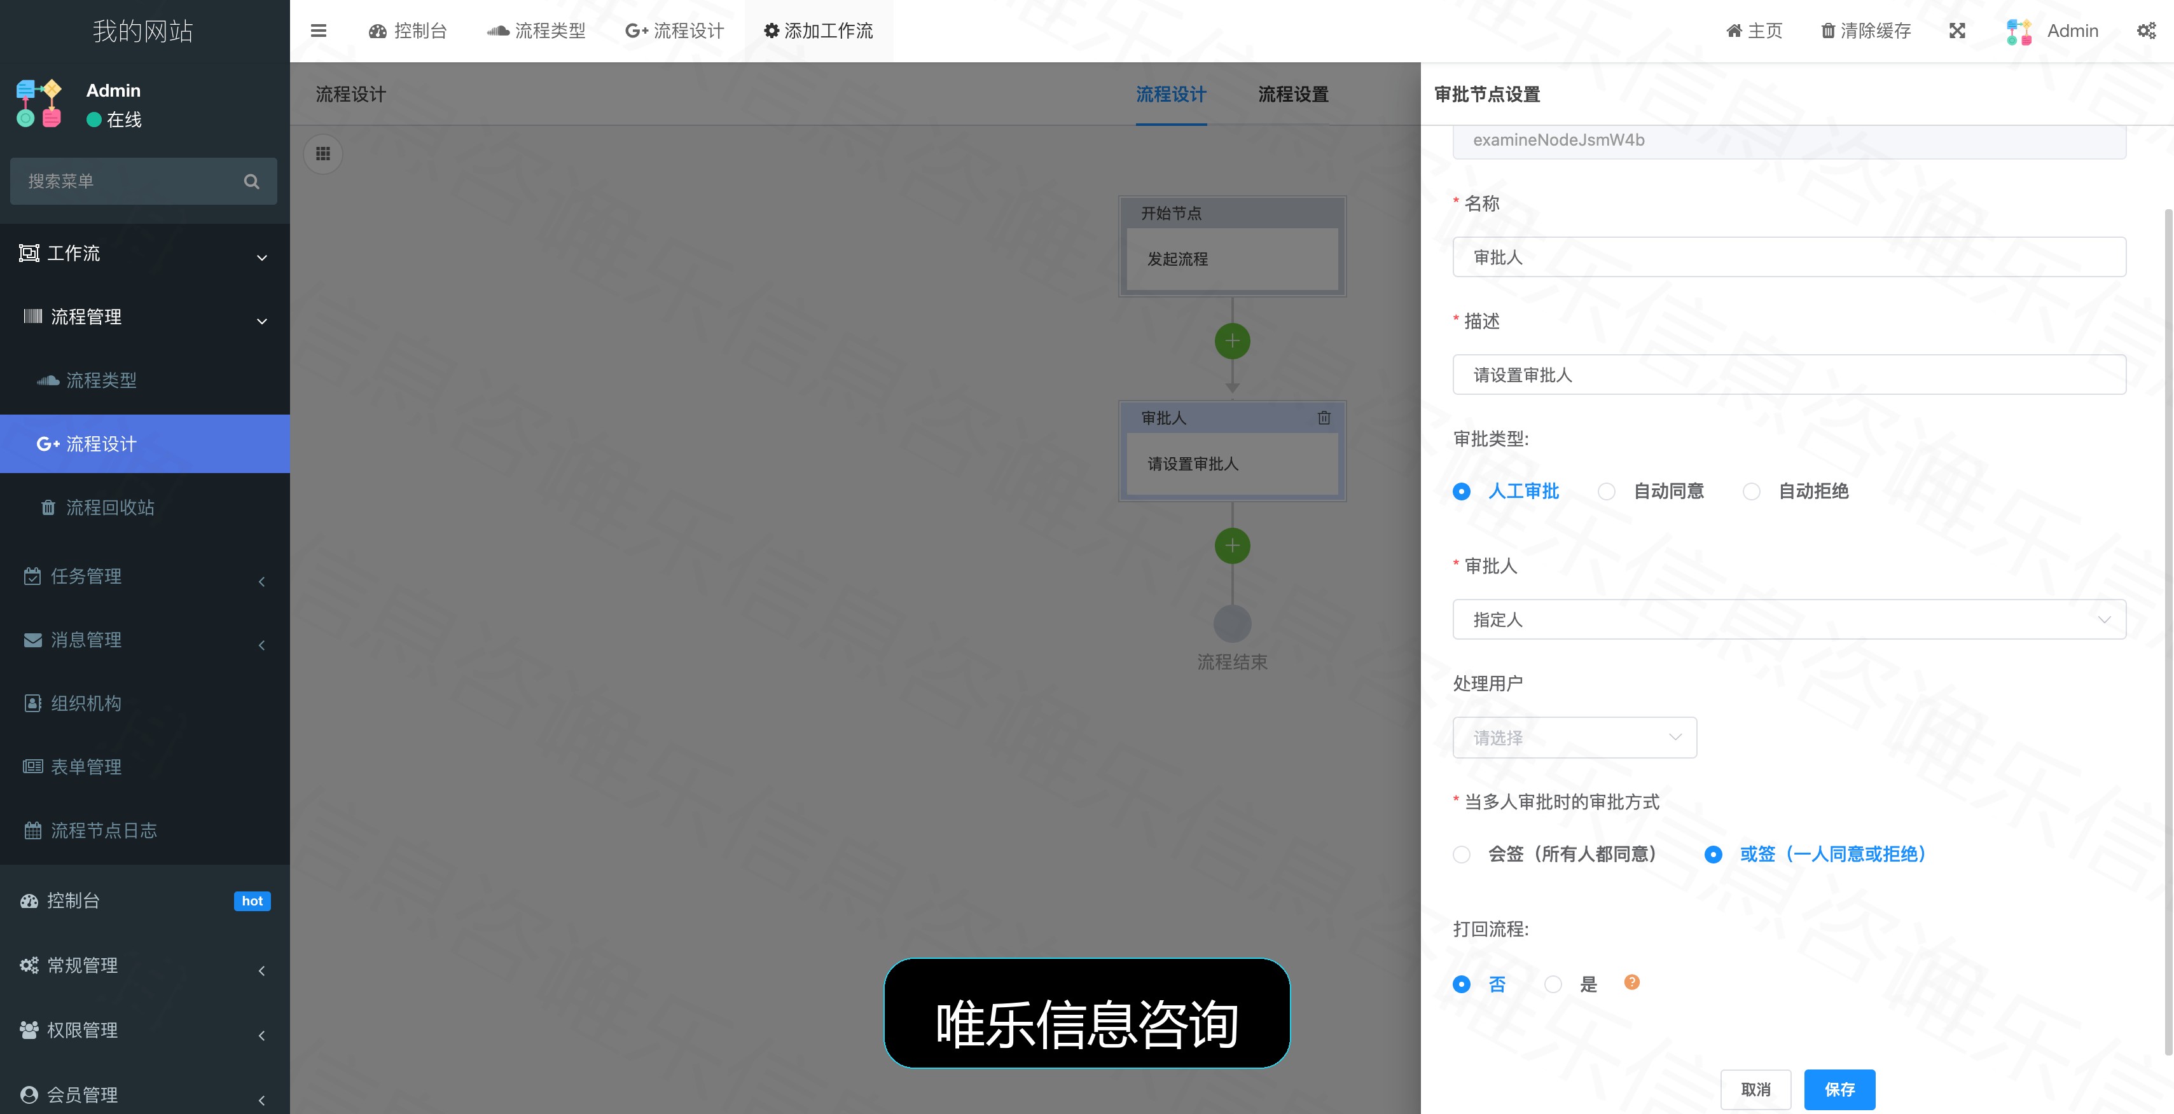Open the 处理用户 请选择 dropdown

click(x=1575, y=738)
